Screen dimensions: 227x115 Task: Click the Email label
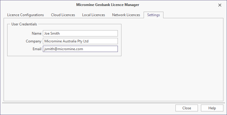(37, 49)
